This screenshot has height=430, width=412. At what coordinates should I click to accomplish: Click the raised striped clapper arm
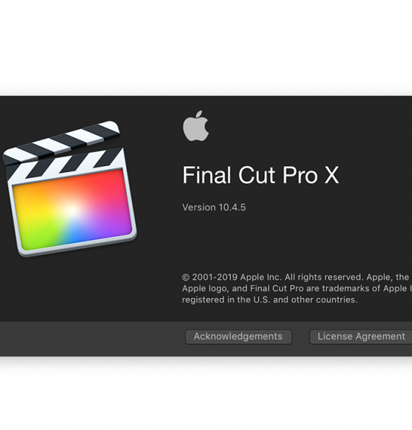click(61, 141)
